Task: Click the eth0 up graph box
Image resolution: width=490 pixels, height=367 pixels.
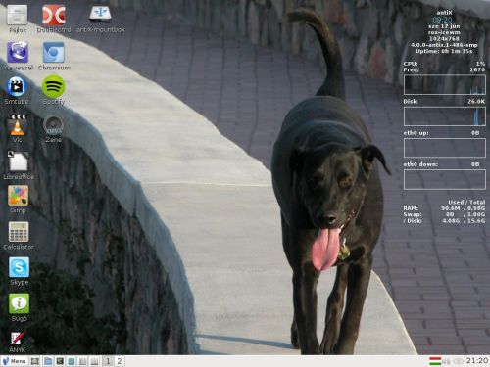Action: click(445, 148)
